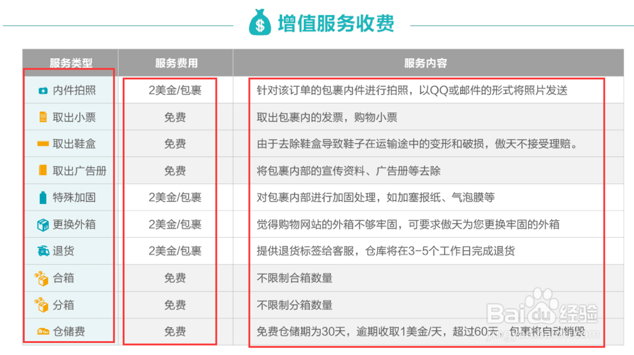The height and width of the screenshot is (355, 634).
Task: Click description 对包裹内部进行加固处理
Action: click(375, 197)
